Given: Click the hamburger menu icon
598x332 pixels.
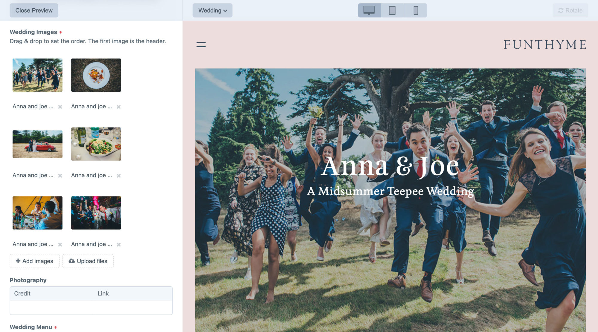Looking at the screenshot, I should pyautogui.click(x=201, y=44).
